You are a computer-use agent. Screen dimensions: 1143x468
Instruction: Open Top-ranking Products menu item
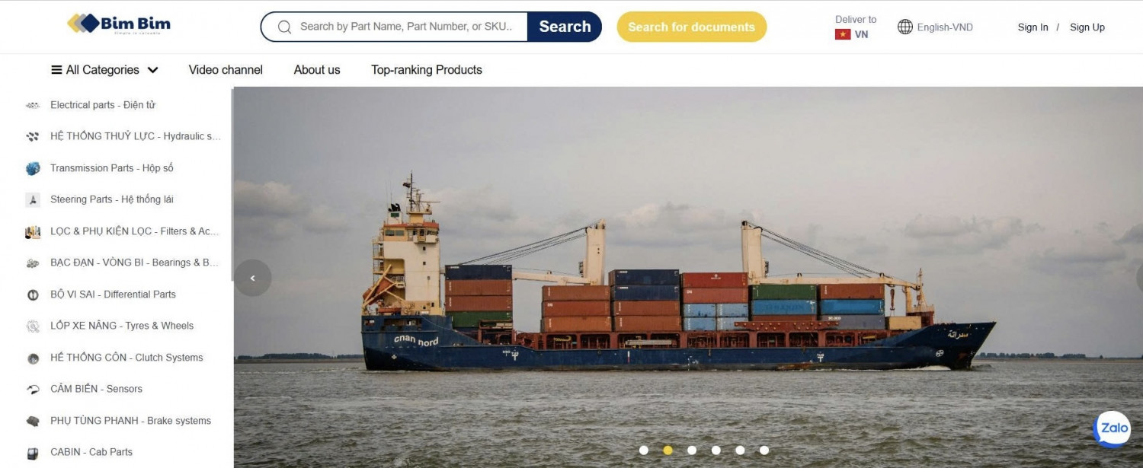coord(427,70)
